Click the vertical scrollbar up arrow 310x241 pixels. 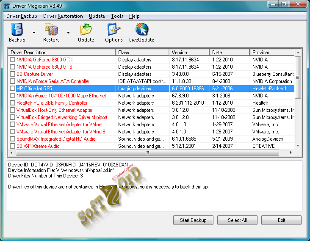[x=298, y=53]
